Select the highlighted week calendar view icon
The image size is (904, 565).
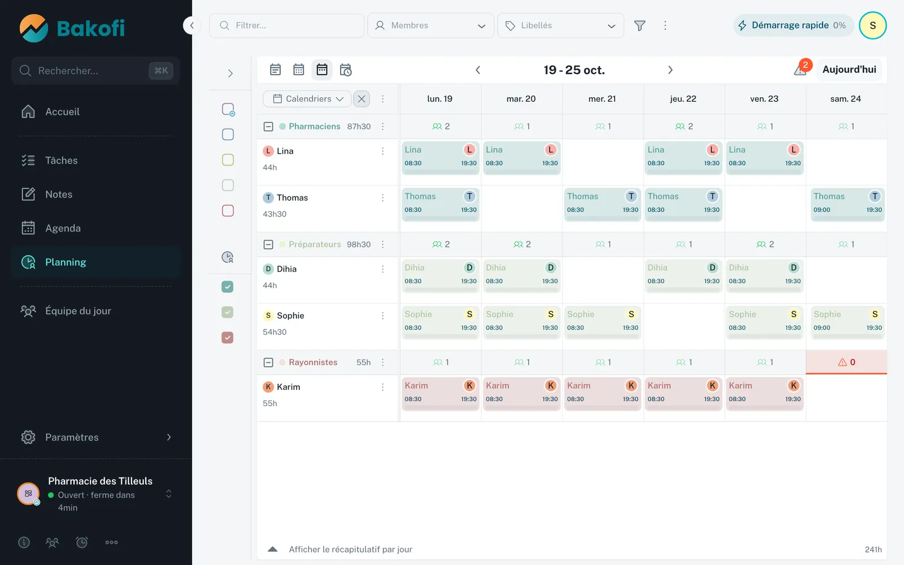(322, 69)
